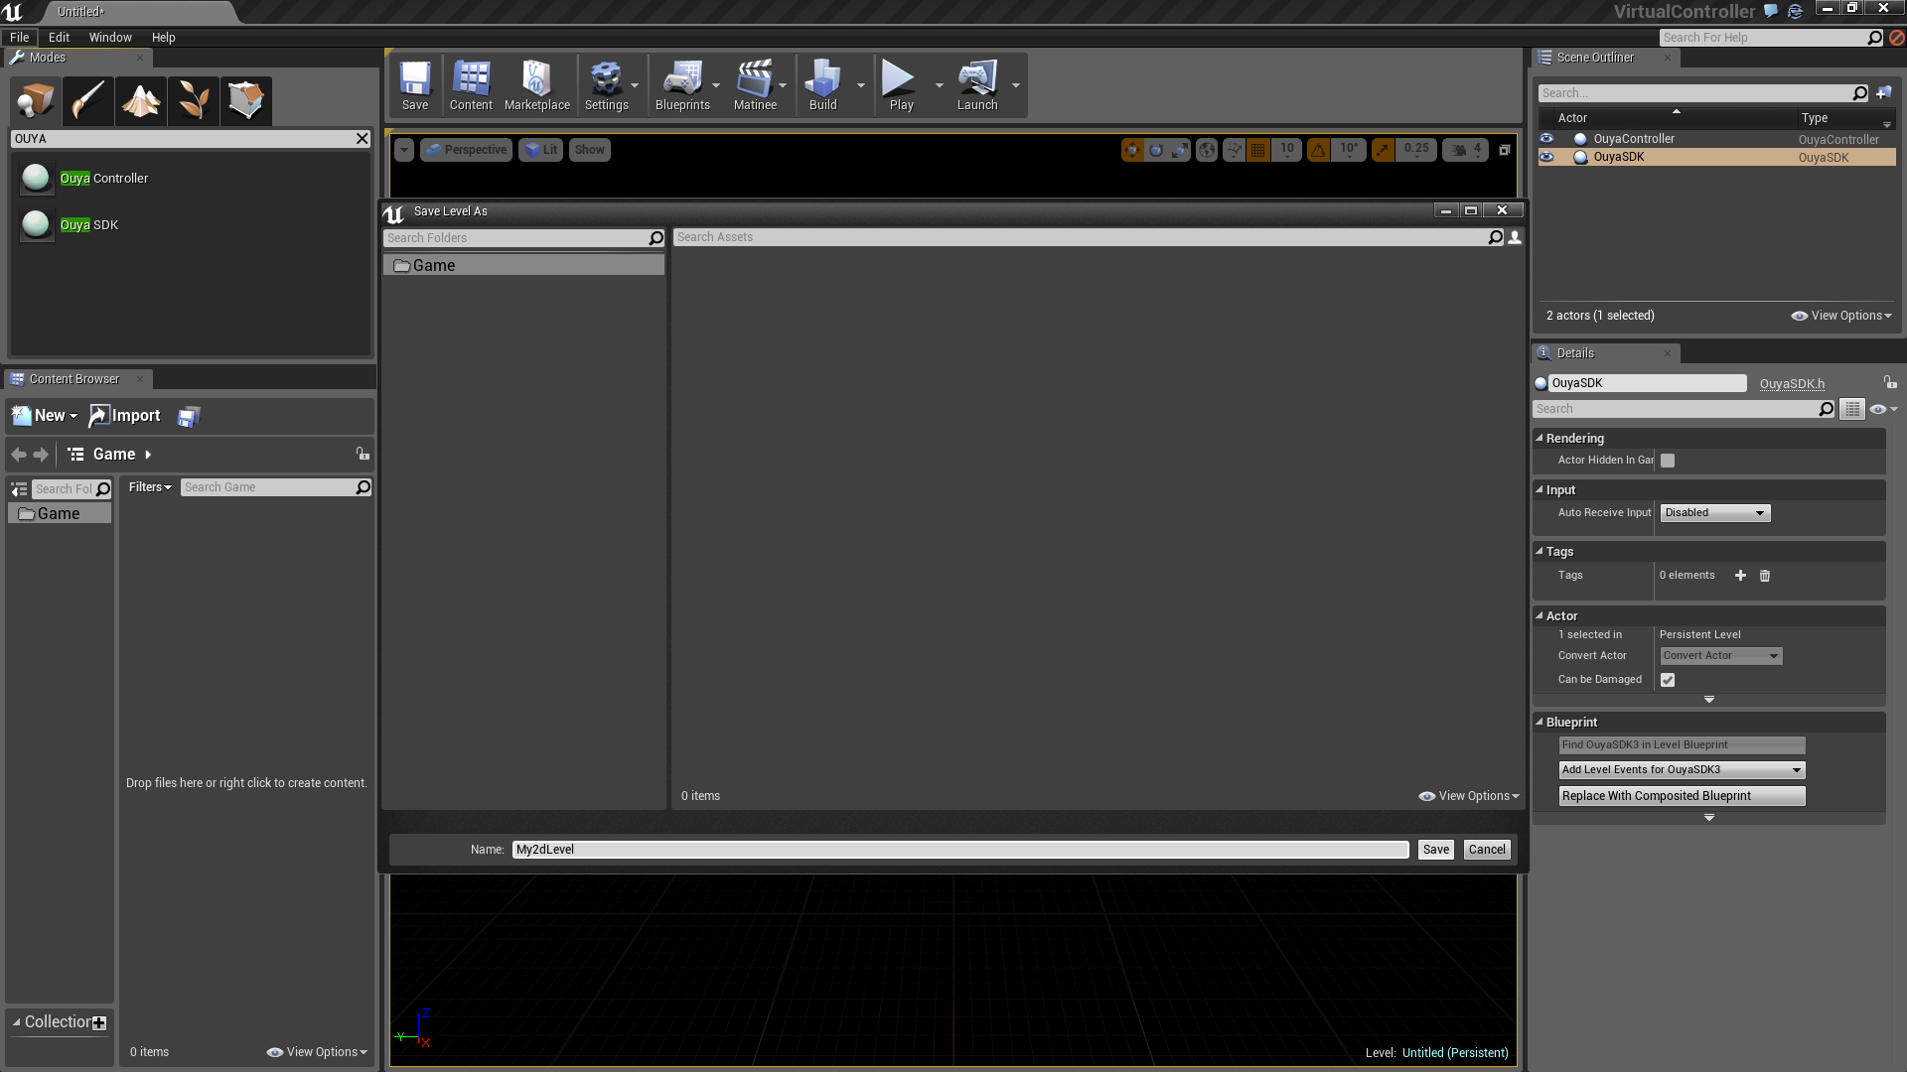The height and width of the screenshot is (1072, 1907).
Task: Open the Auto Receive Input dropdown
Action: pos(1714,513)
